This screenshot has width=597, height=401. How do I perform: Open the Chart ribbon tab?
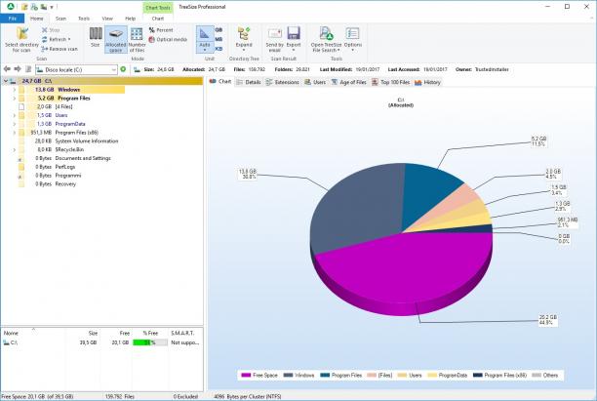pos(158,19)
